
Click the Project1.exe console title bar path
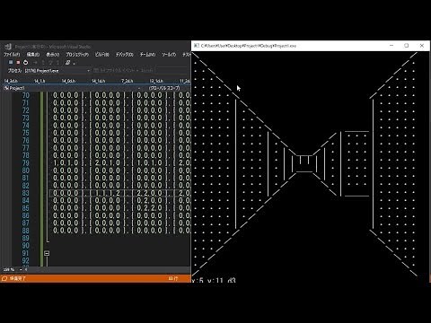(x=249, y=46)
